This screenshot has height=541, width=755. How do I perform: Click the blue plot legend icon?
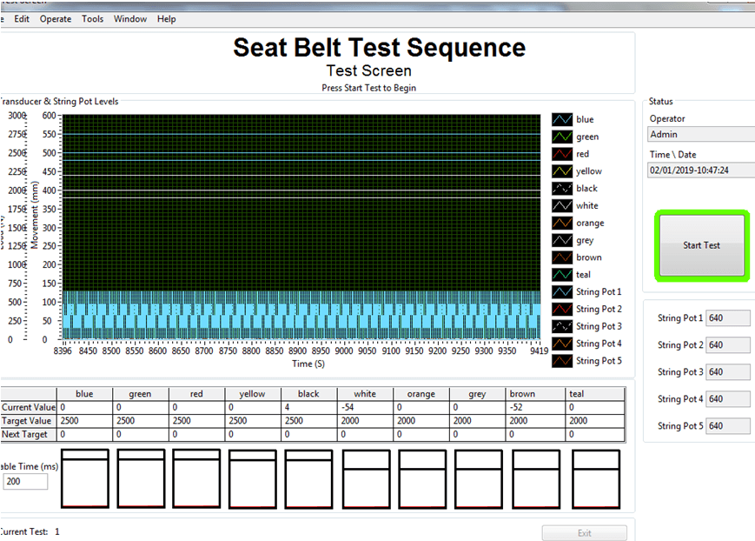coord(562,119)
